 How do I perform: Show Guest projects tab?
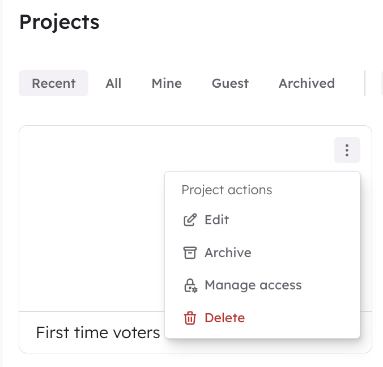pyautogui.click(x=230, y=83)
